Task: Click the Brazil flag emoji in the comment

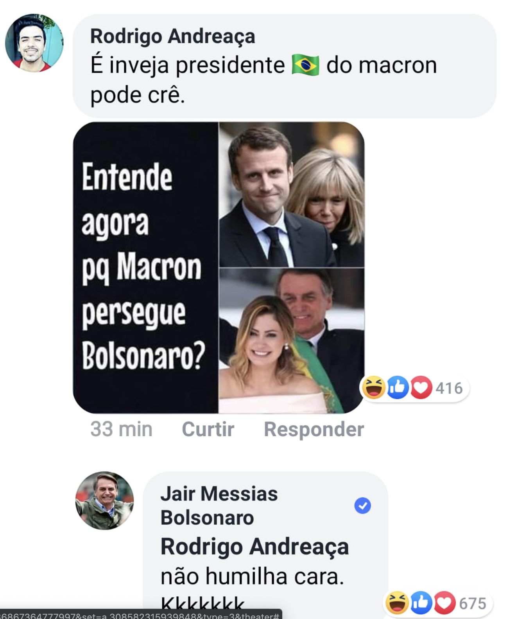Action: click(x=305, y=65)
